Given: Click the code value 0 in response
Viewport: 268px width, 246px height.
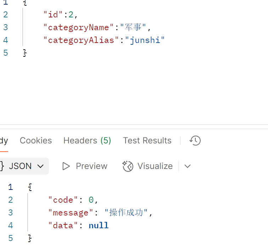Looking at the screenshot, I should (91, 200).
